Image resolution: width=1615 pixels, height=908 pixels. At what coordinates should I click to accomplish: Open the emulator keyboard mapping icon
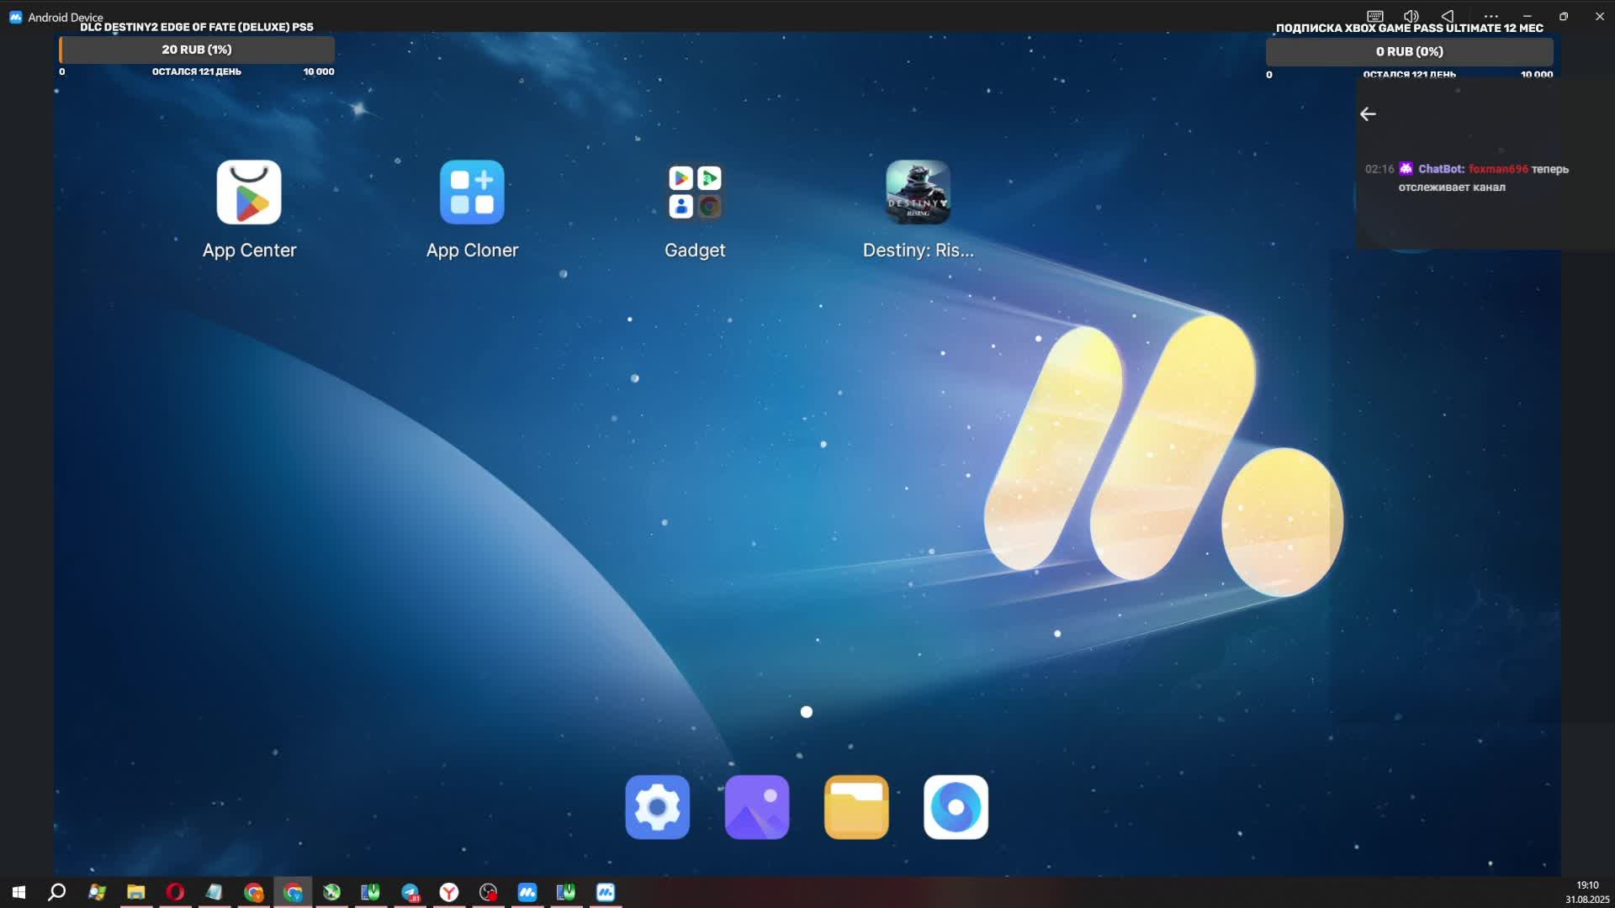[x=1374, y=16]
